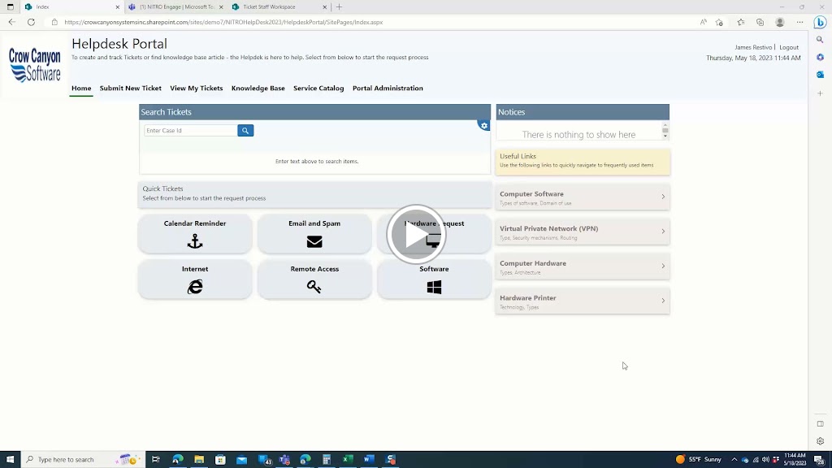This screenshot has height=468, width=832.
Task: Click the James Restivo user name
Action: 753,47
